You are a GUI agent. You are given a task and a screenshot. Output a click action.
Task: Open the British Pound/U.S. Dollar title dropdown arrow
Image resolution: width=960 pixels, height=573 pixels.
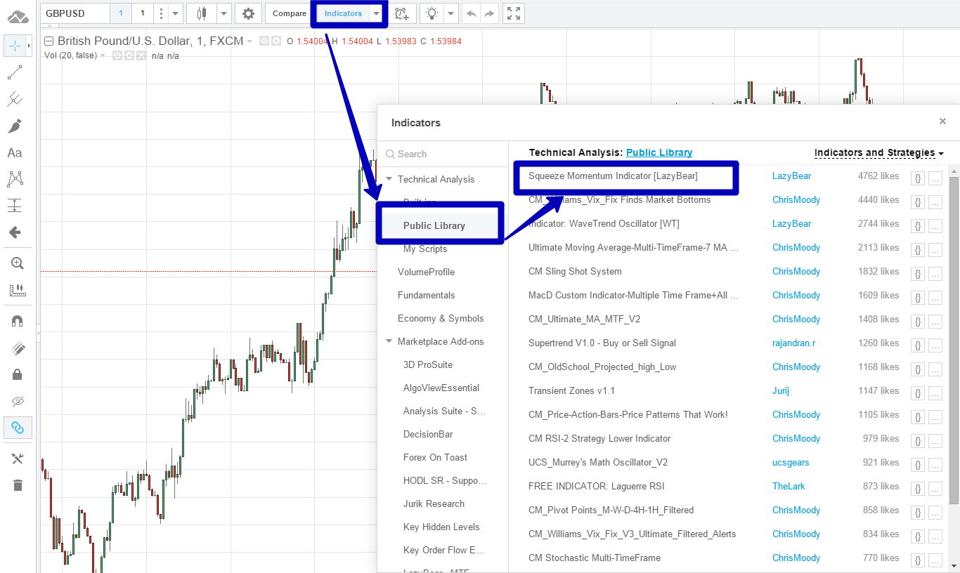(x=249, y=42)
